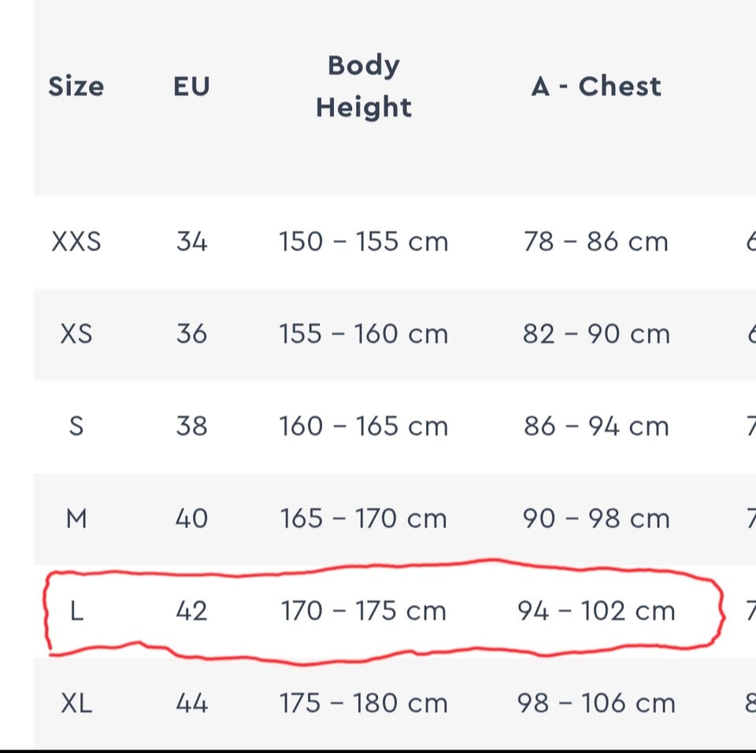Click the XXS size cell
This screenshot has height=753, width=756.
pyautogui.click(x=76, y=242)
